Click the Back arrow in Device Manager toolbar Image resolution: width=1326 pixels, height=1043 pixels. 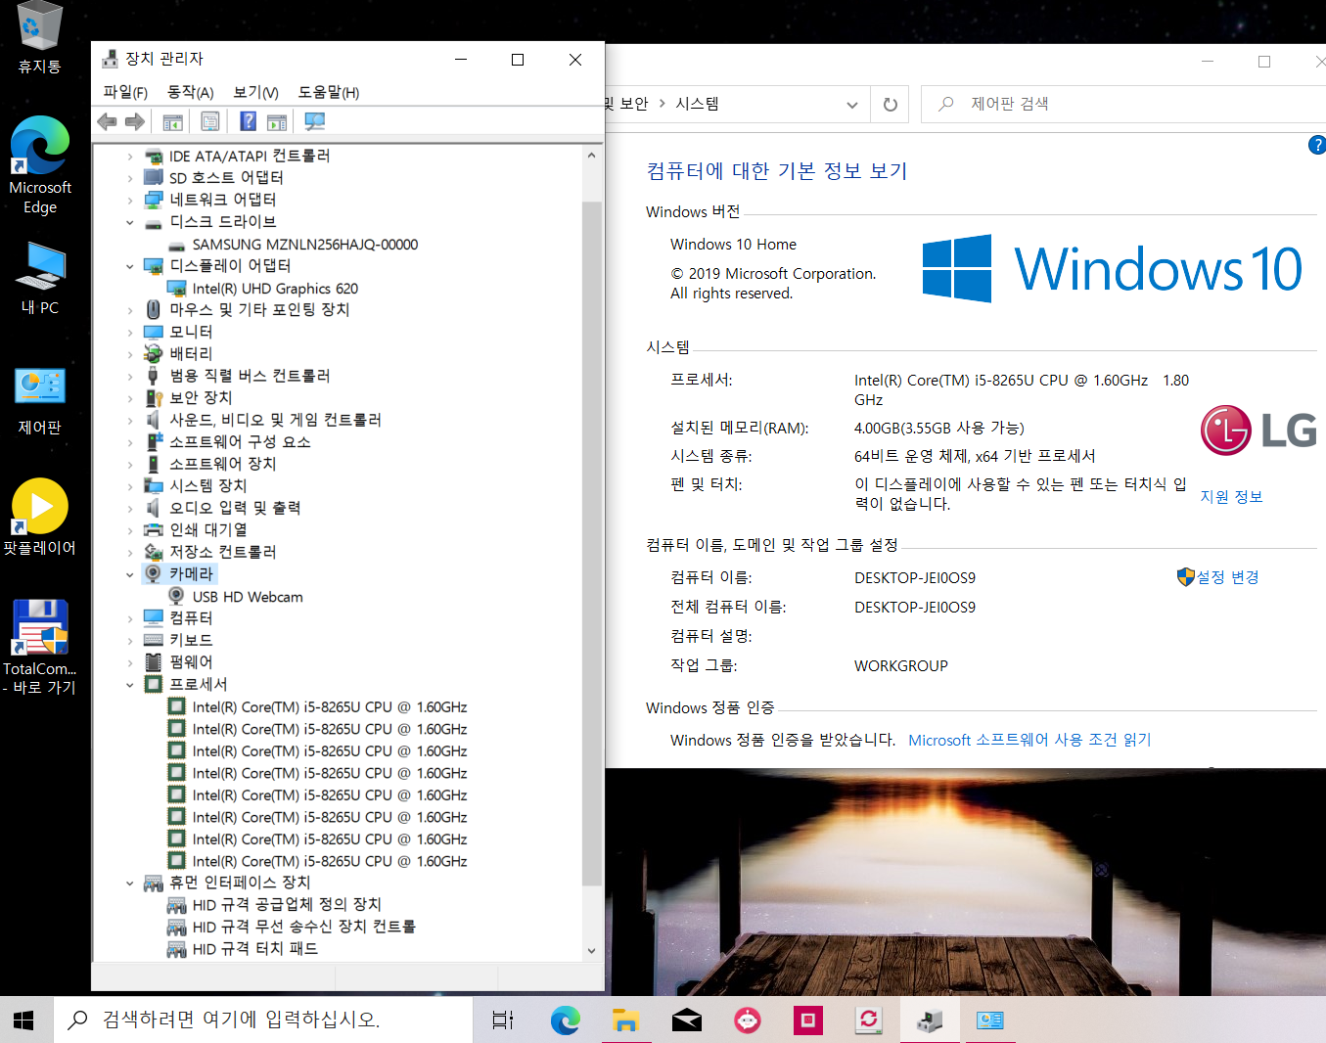[107, 121]
